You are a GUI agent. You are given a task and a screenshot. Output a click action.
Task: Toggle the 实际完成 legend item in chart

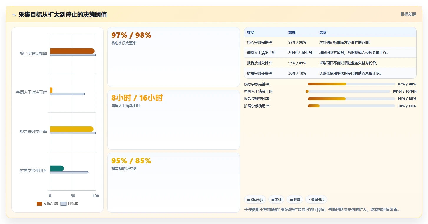click(x=47, y=204)
